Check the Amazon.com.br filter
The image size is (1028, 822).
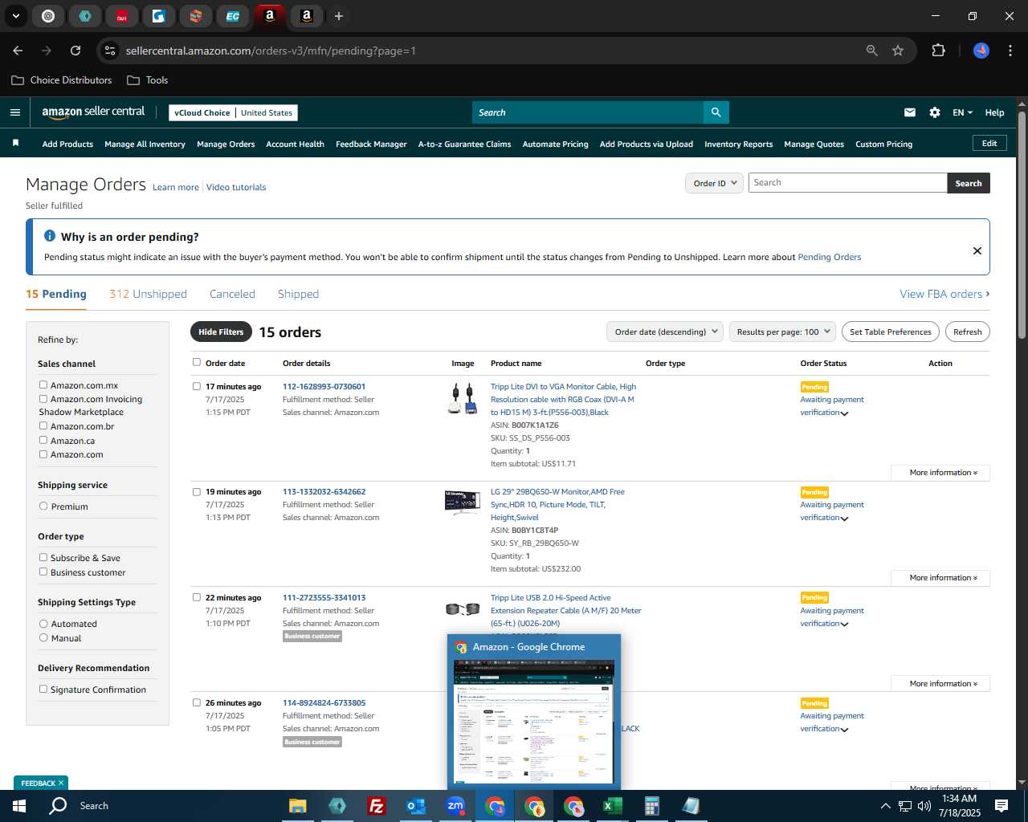(43, 425)
